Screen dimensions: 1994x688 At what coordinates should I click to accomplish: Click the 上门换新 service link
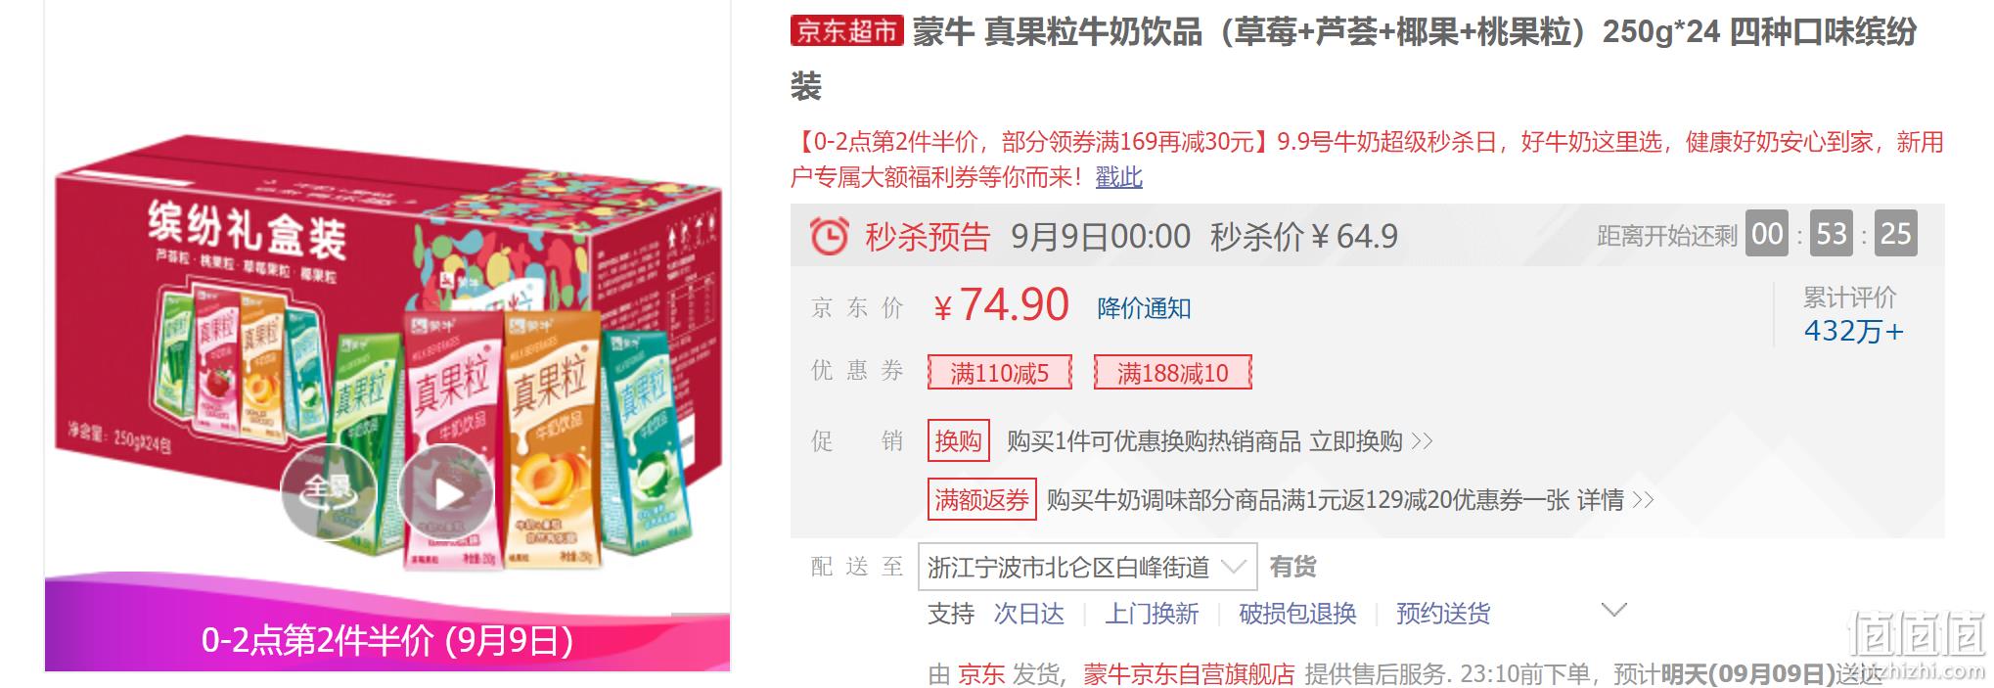1152,614
